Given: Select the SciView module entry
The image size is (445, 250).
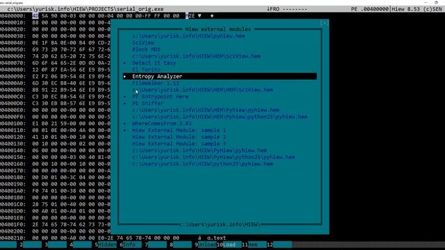Looking at the screenshot, I should point(143,43).
